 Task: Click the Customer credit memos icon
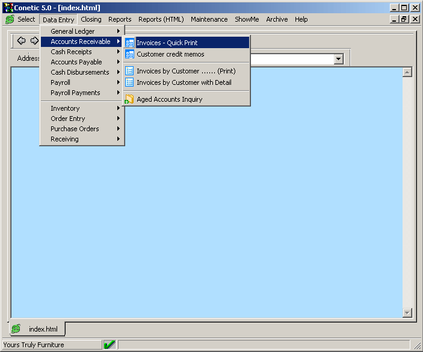[129, 54]
